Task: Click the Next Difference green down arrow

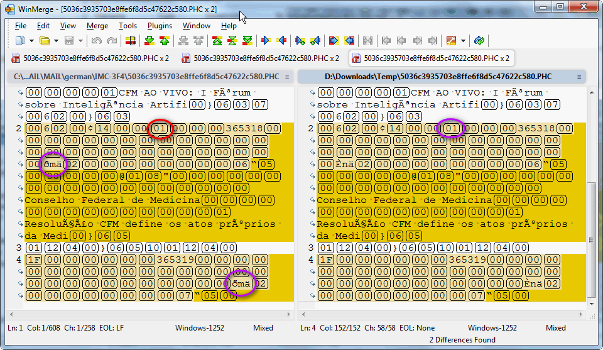Action: [x=149, y=41]
